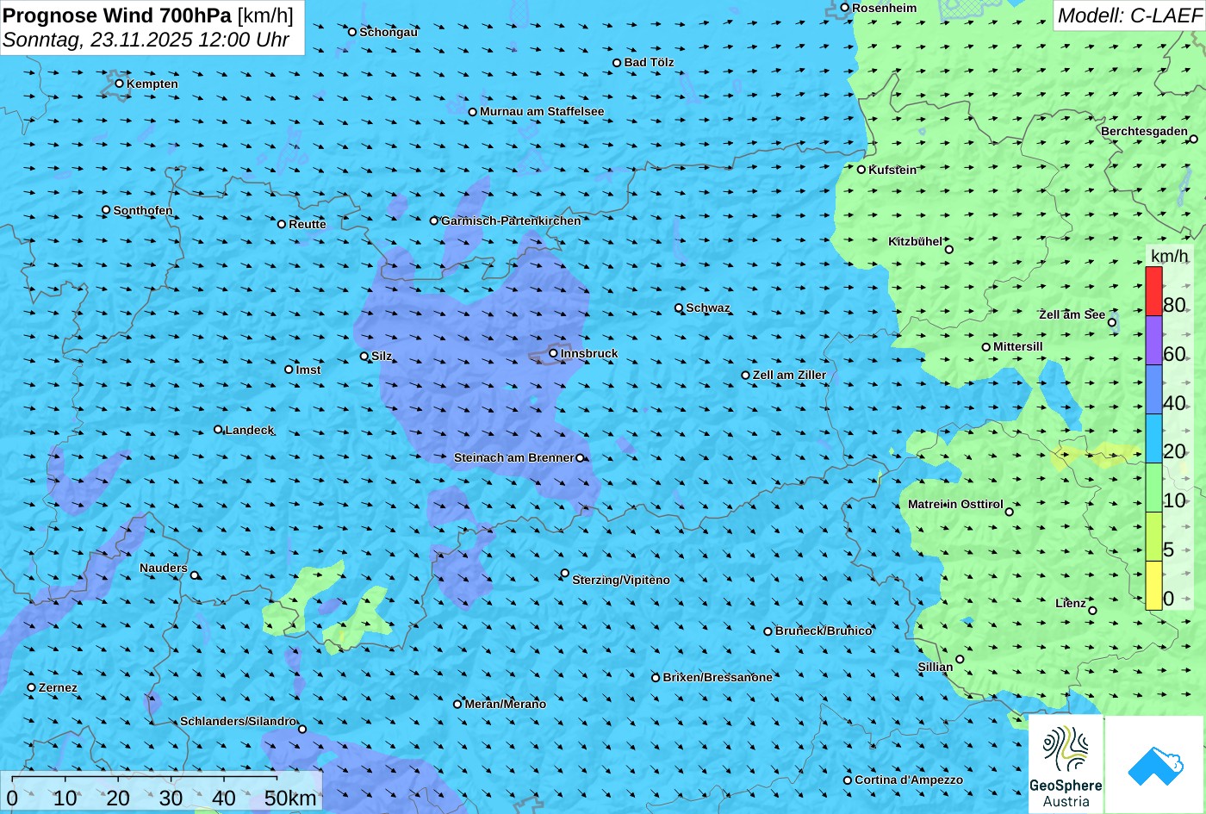
Task: Click the purple 60 km/h legend swatch
Action: click(1153, 340)
